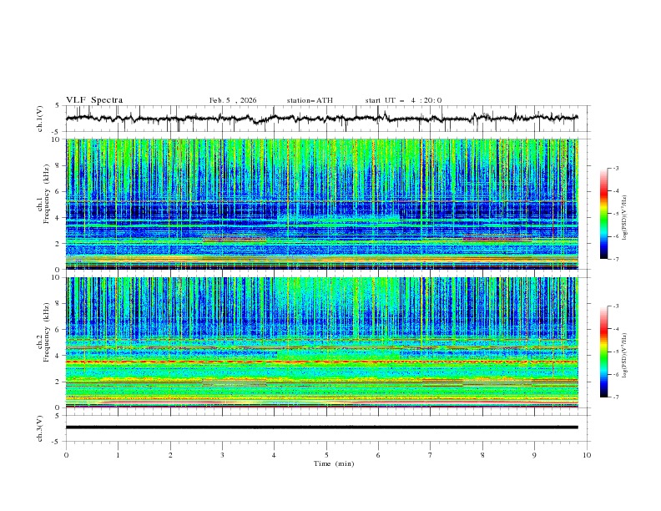The width and height of the screenshot is (661, 511).
Task: Click the "ch.1(V)" waveform axis label
Action: [x=40, y=119]
